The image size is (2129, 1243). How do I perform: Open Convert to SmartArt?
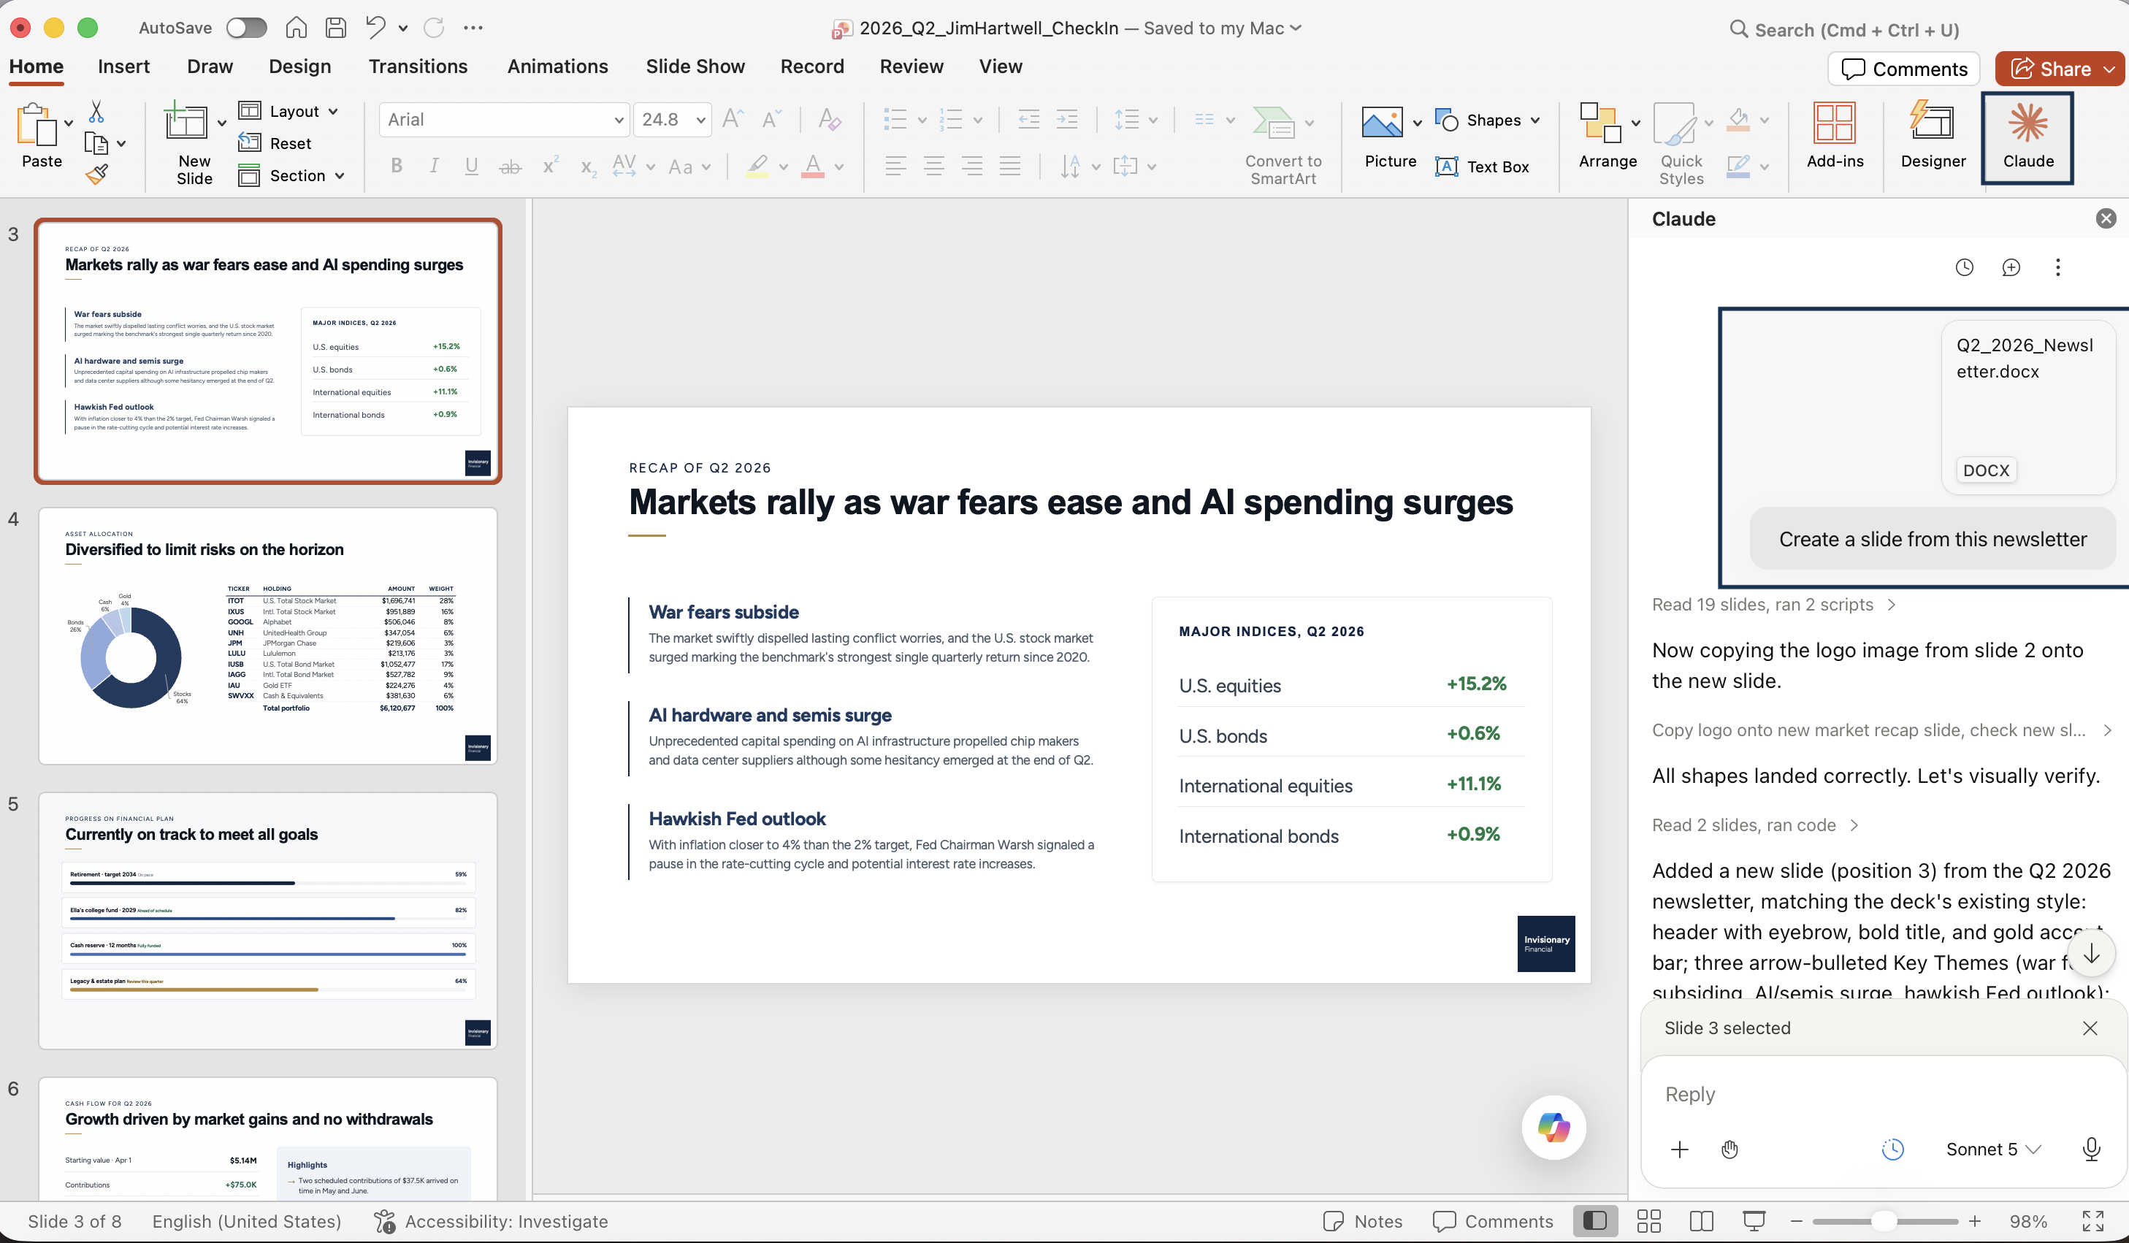(x=1283, y=145)
